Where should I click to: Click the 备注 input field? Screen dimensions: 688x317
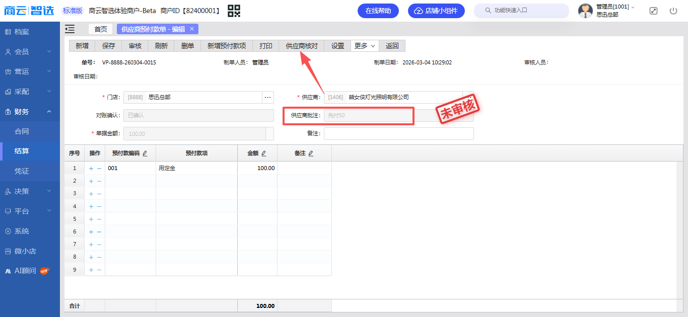(x=398, y=133)
